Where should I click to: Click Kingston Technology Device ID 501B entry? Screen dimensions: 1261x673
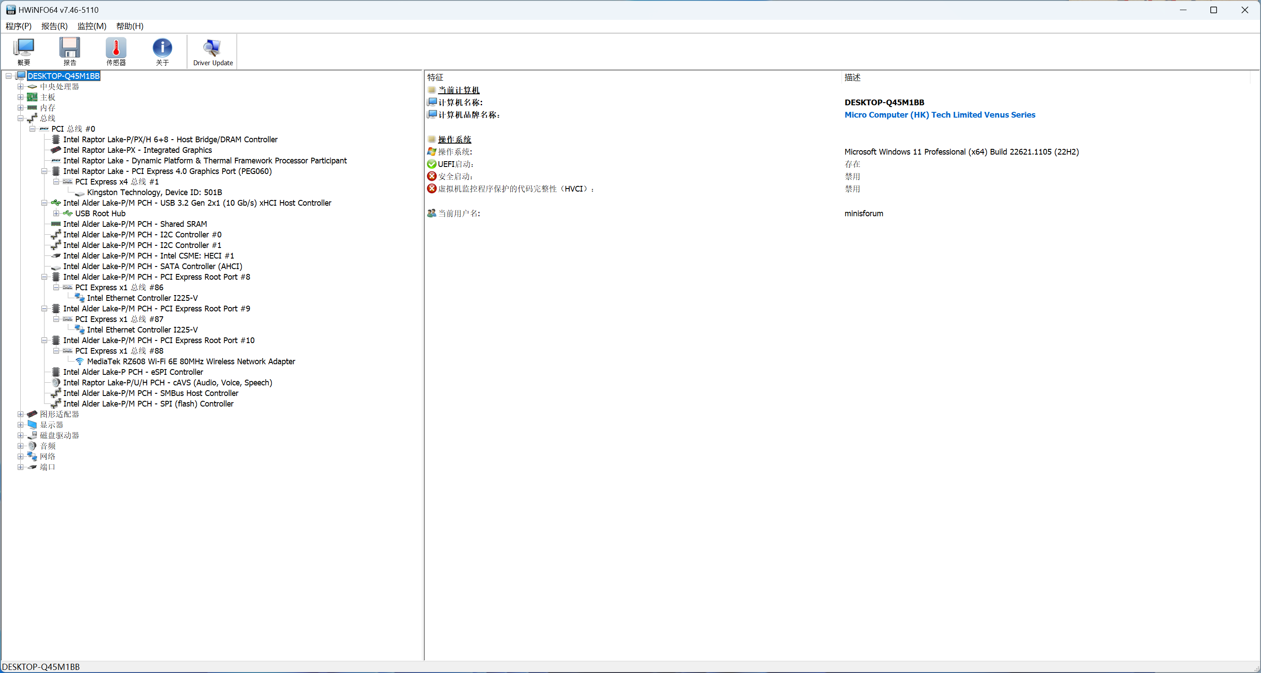(x=154, y=192)
